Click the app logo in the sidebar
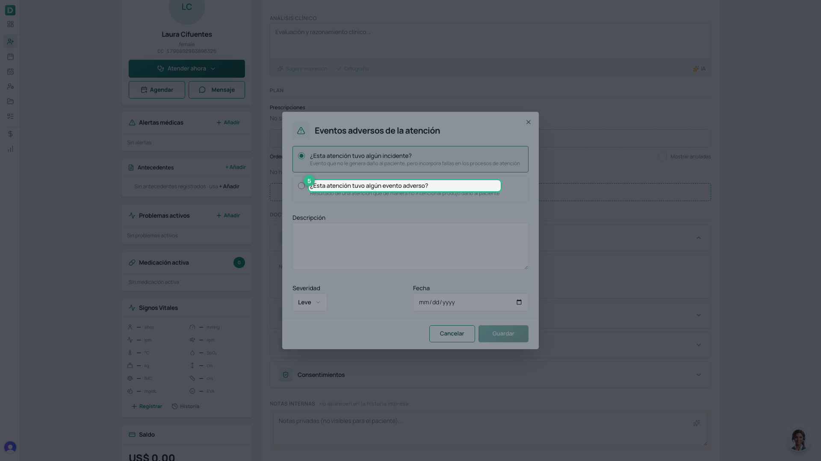Image resolution: width=821 pixels, height=461 pixels. 10,10
